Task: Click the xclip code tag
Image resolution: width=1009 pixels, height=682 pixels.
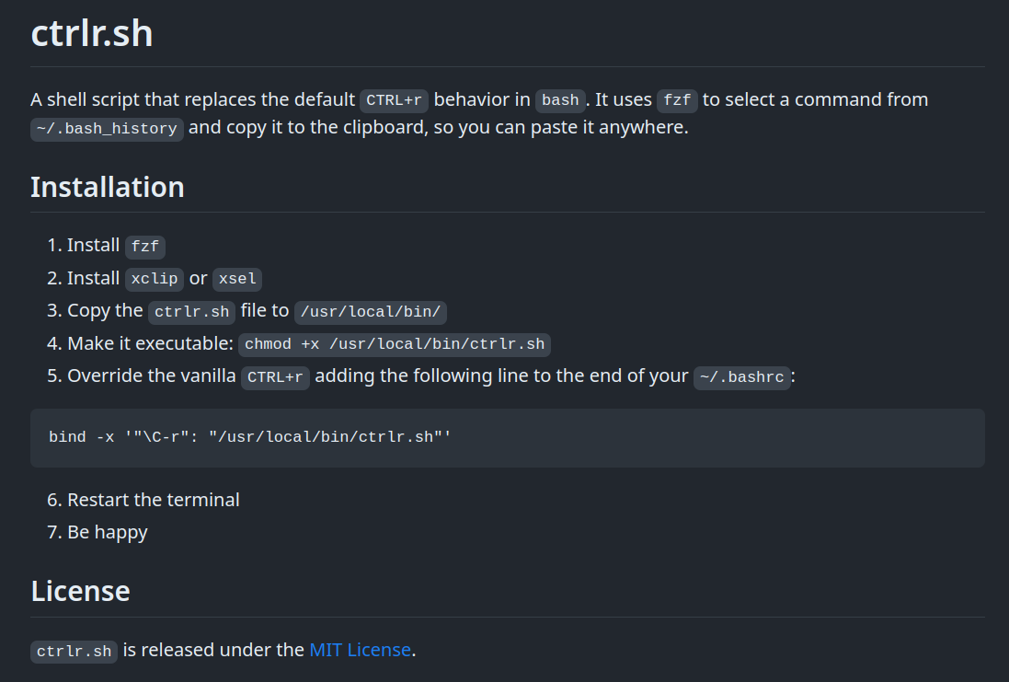Action: [x=155, y=279]
